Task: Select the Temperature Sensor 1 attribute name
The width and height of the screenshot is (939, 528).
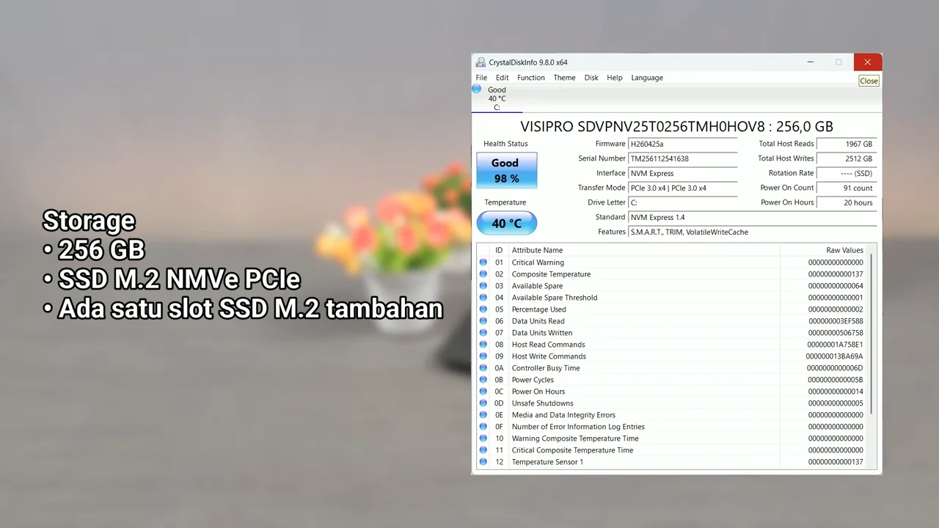Action: click(547, 462)
